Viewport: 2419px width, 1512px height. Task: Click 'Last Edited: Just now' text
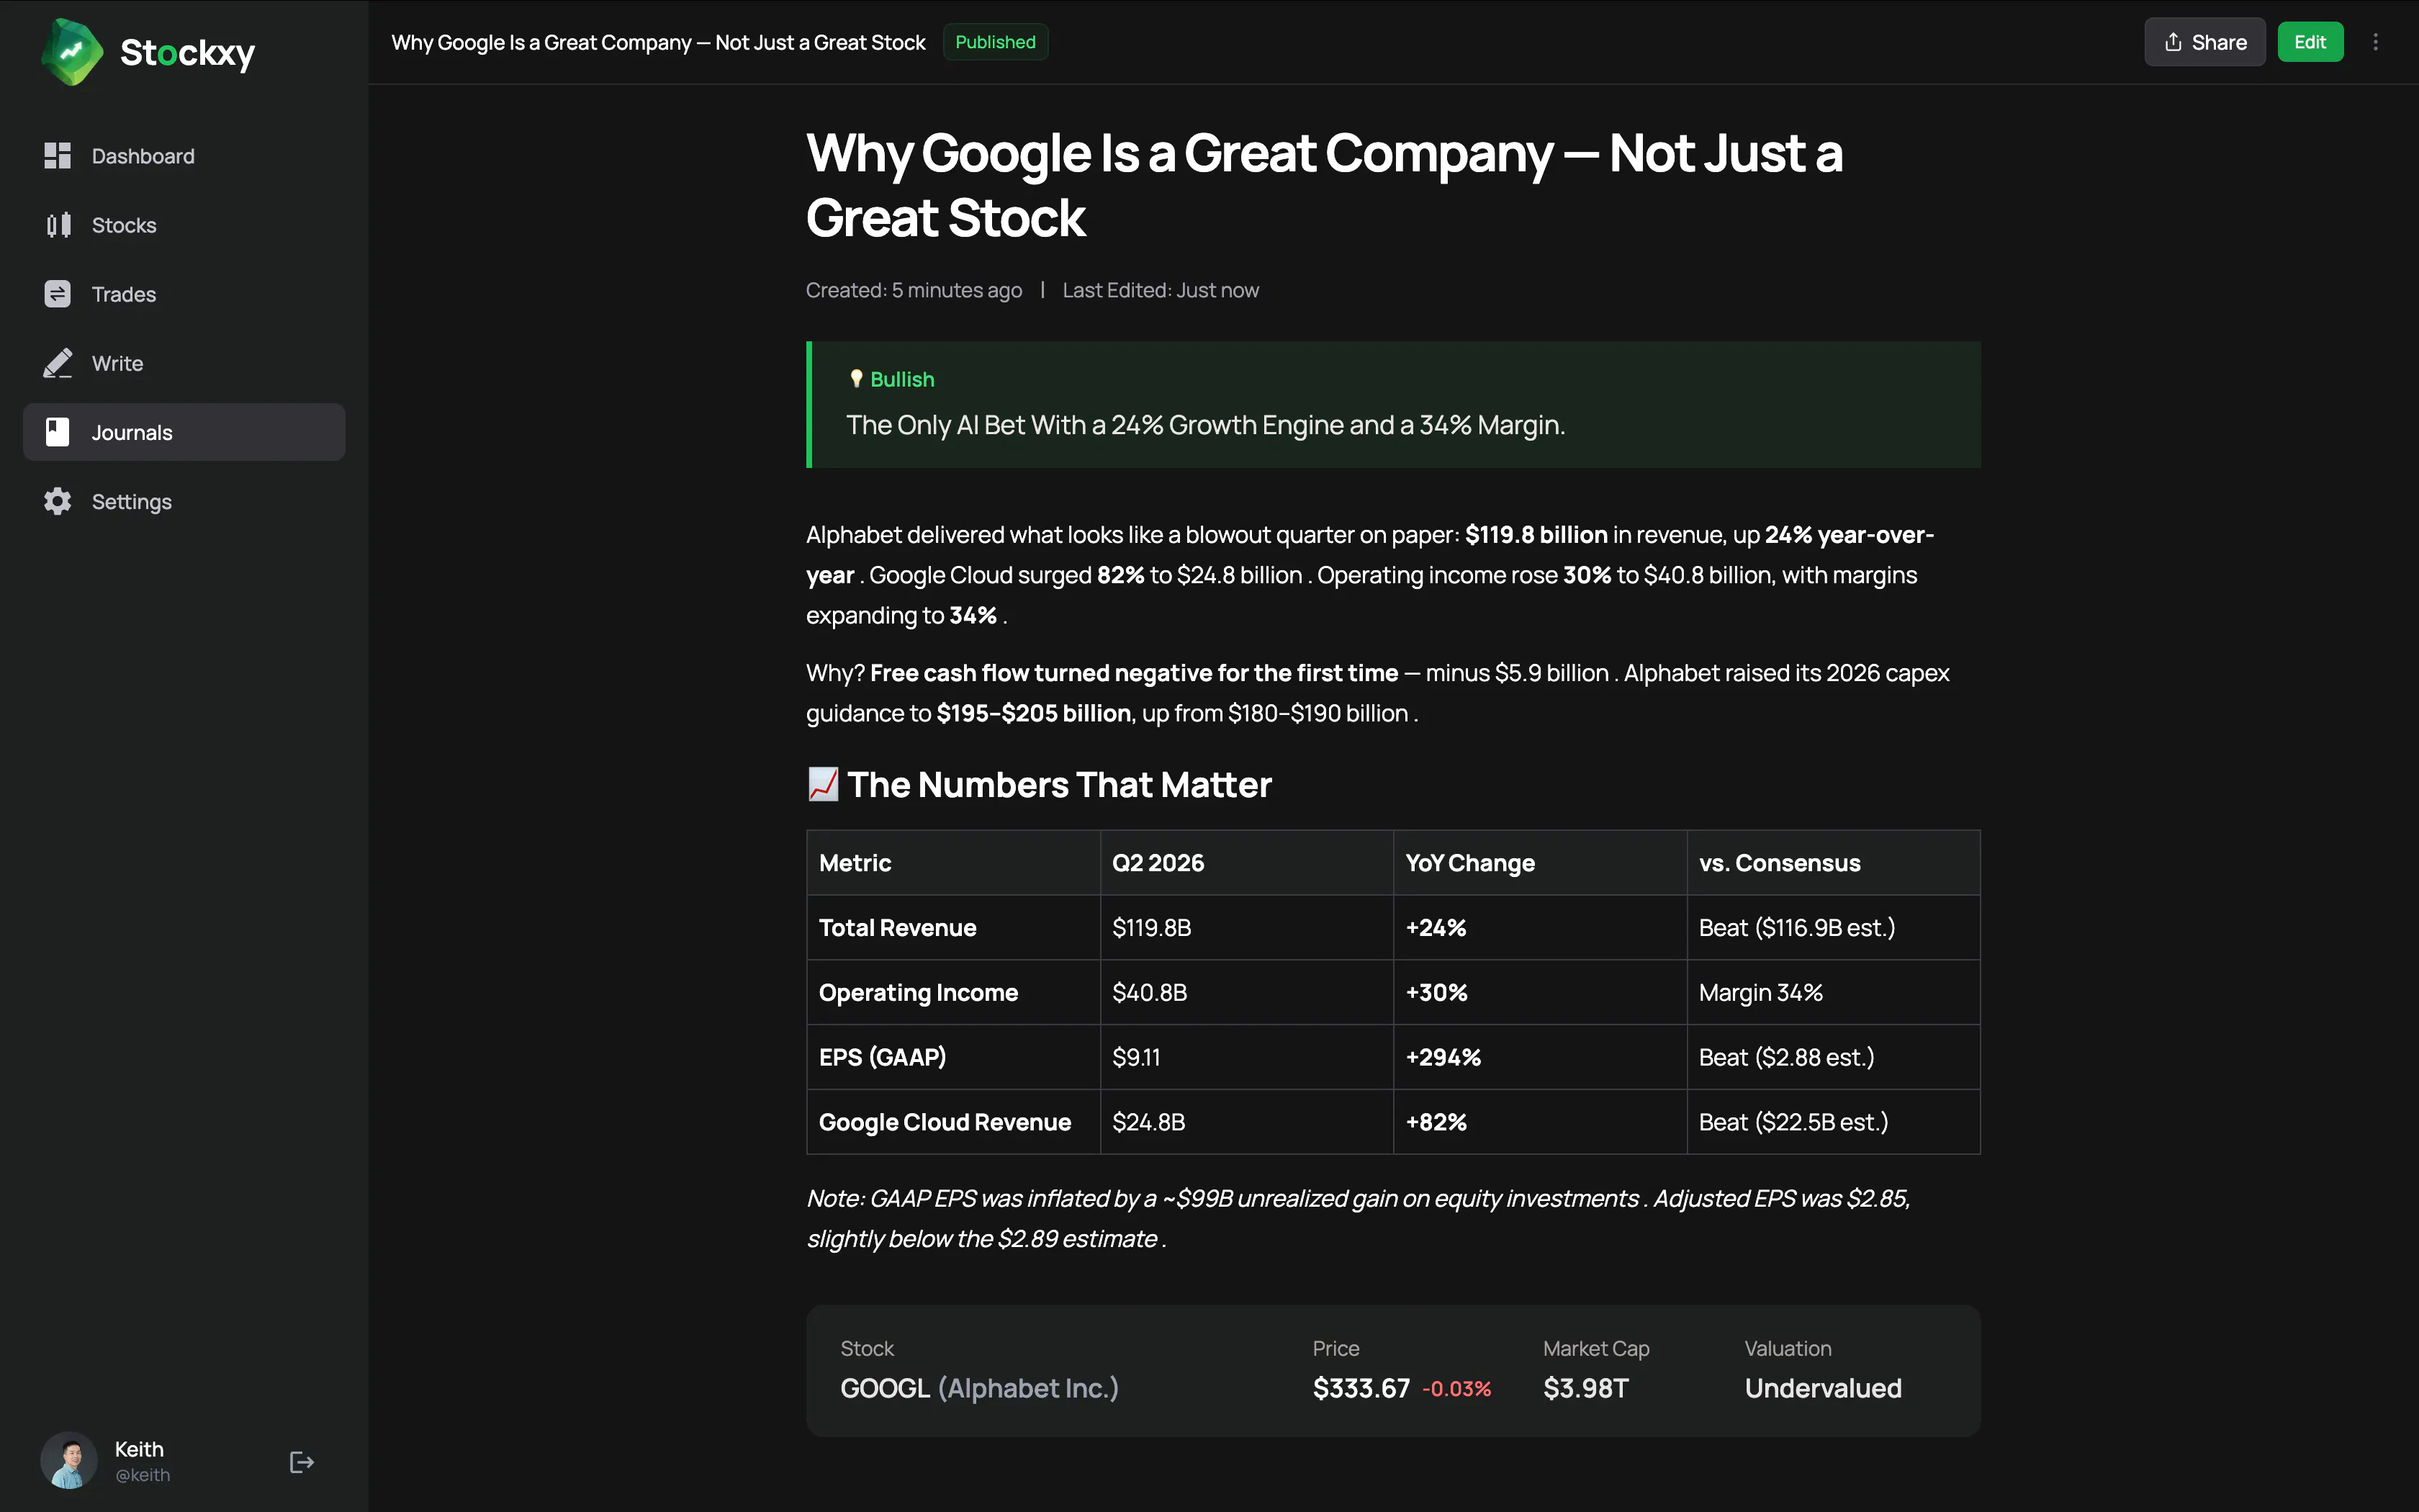pyautogui.click(x=1160, y=290)
